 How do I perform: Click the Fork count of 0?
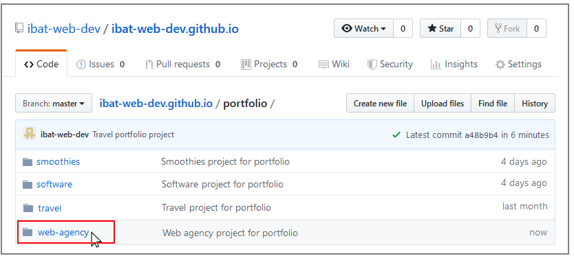pyautogui.click(x=536, y=29)
